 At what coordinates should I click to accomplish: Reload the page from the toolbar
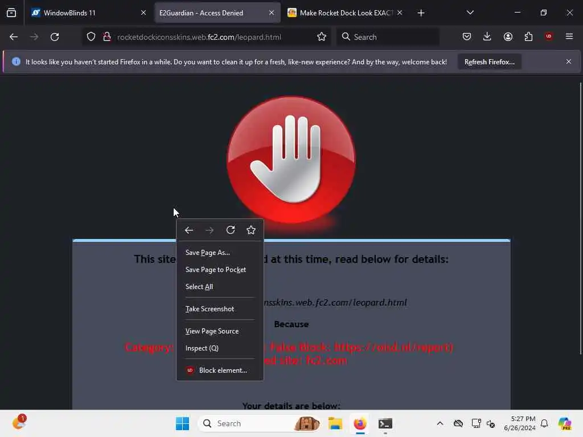click(55, 37)
